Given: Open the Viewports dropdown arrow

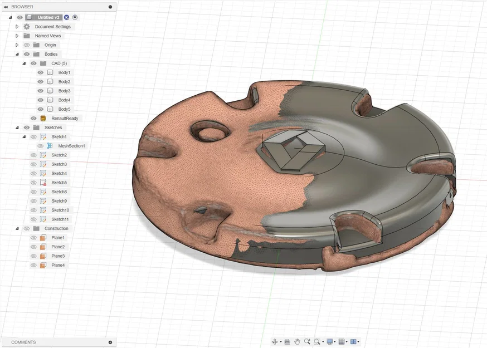Looking at the screenshot, I should point(358,342).
